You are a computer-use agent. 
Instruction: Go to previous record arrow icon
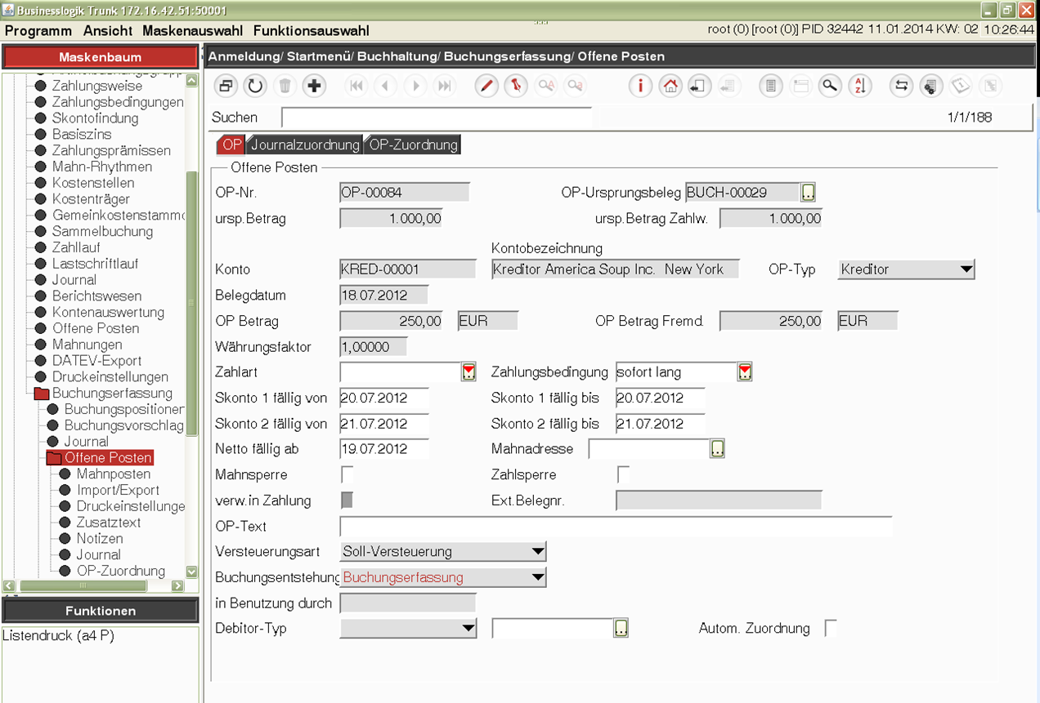pos(386,86)
